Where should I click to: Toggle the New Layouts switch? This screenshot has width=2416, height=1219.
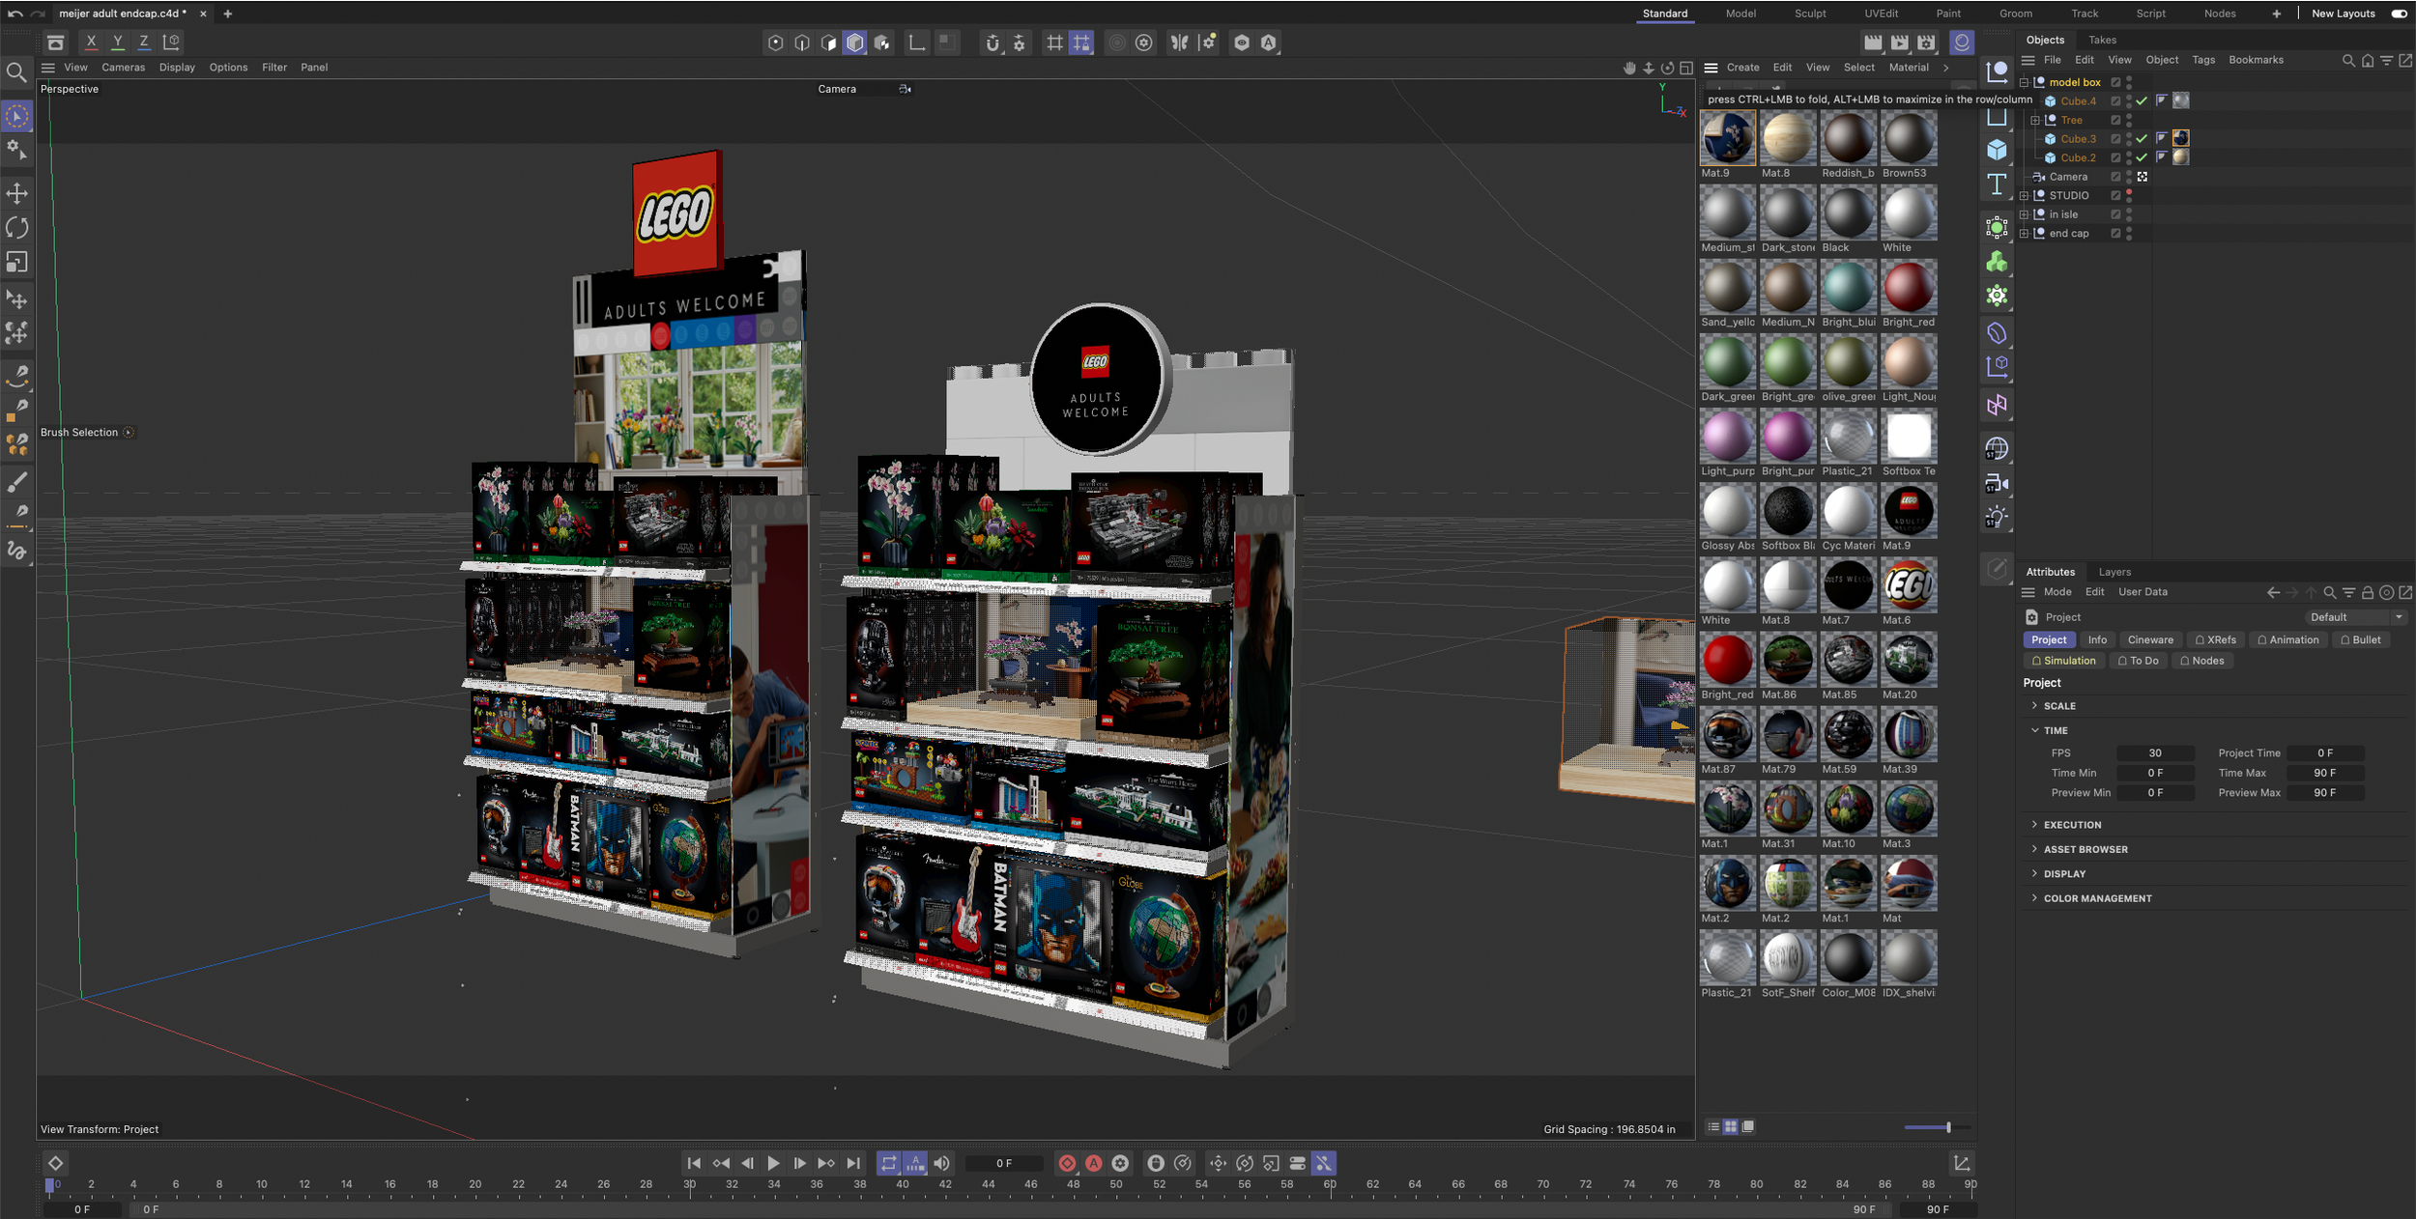click(x=2399, y=14)
